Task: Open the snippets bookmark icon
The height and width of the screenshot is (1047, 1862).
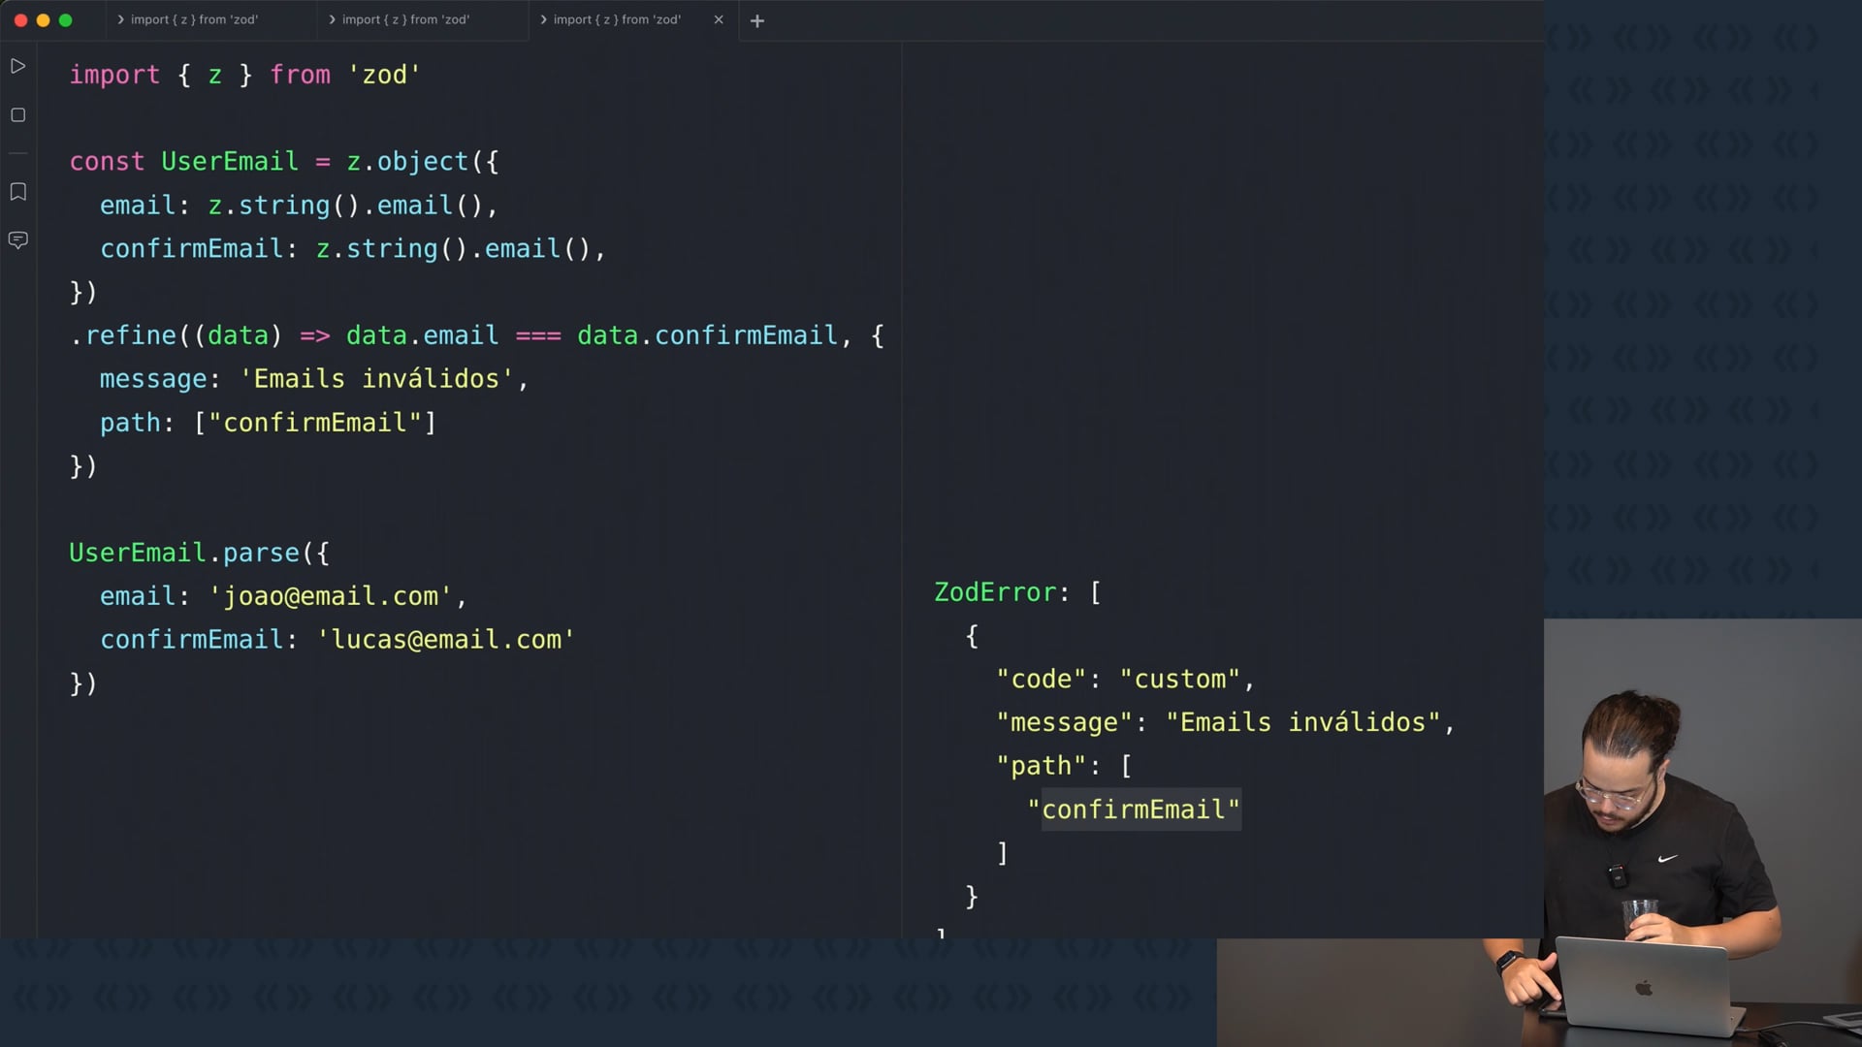Action: pyautogui.click(x=17, y=192)
